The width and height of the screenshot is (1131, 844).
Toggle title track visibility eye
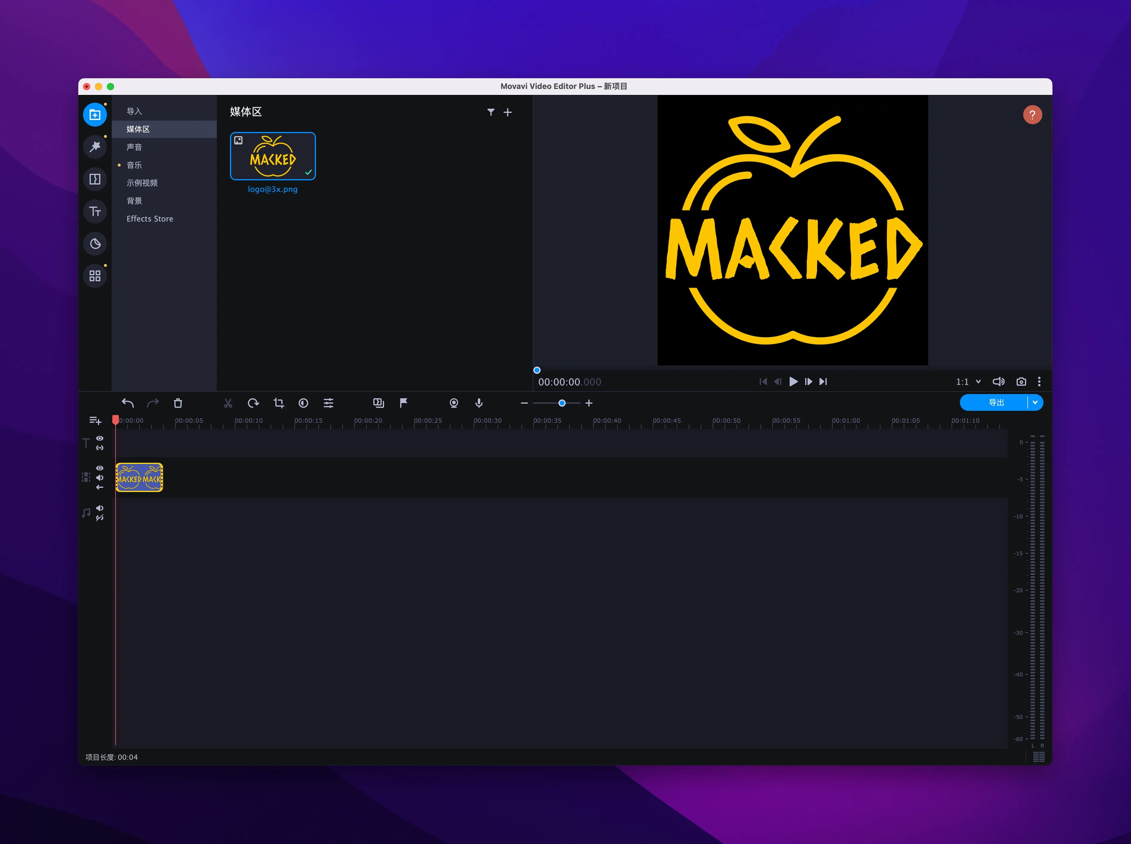point(100,438)
